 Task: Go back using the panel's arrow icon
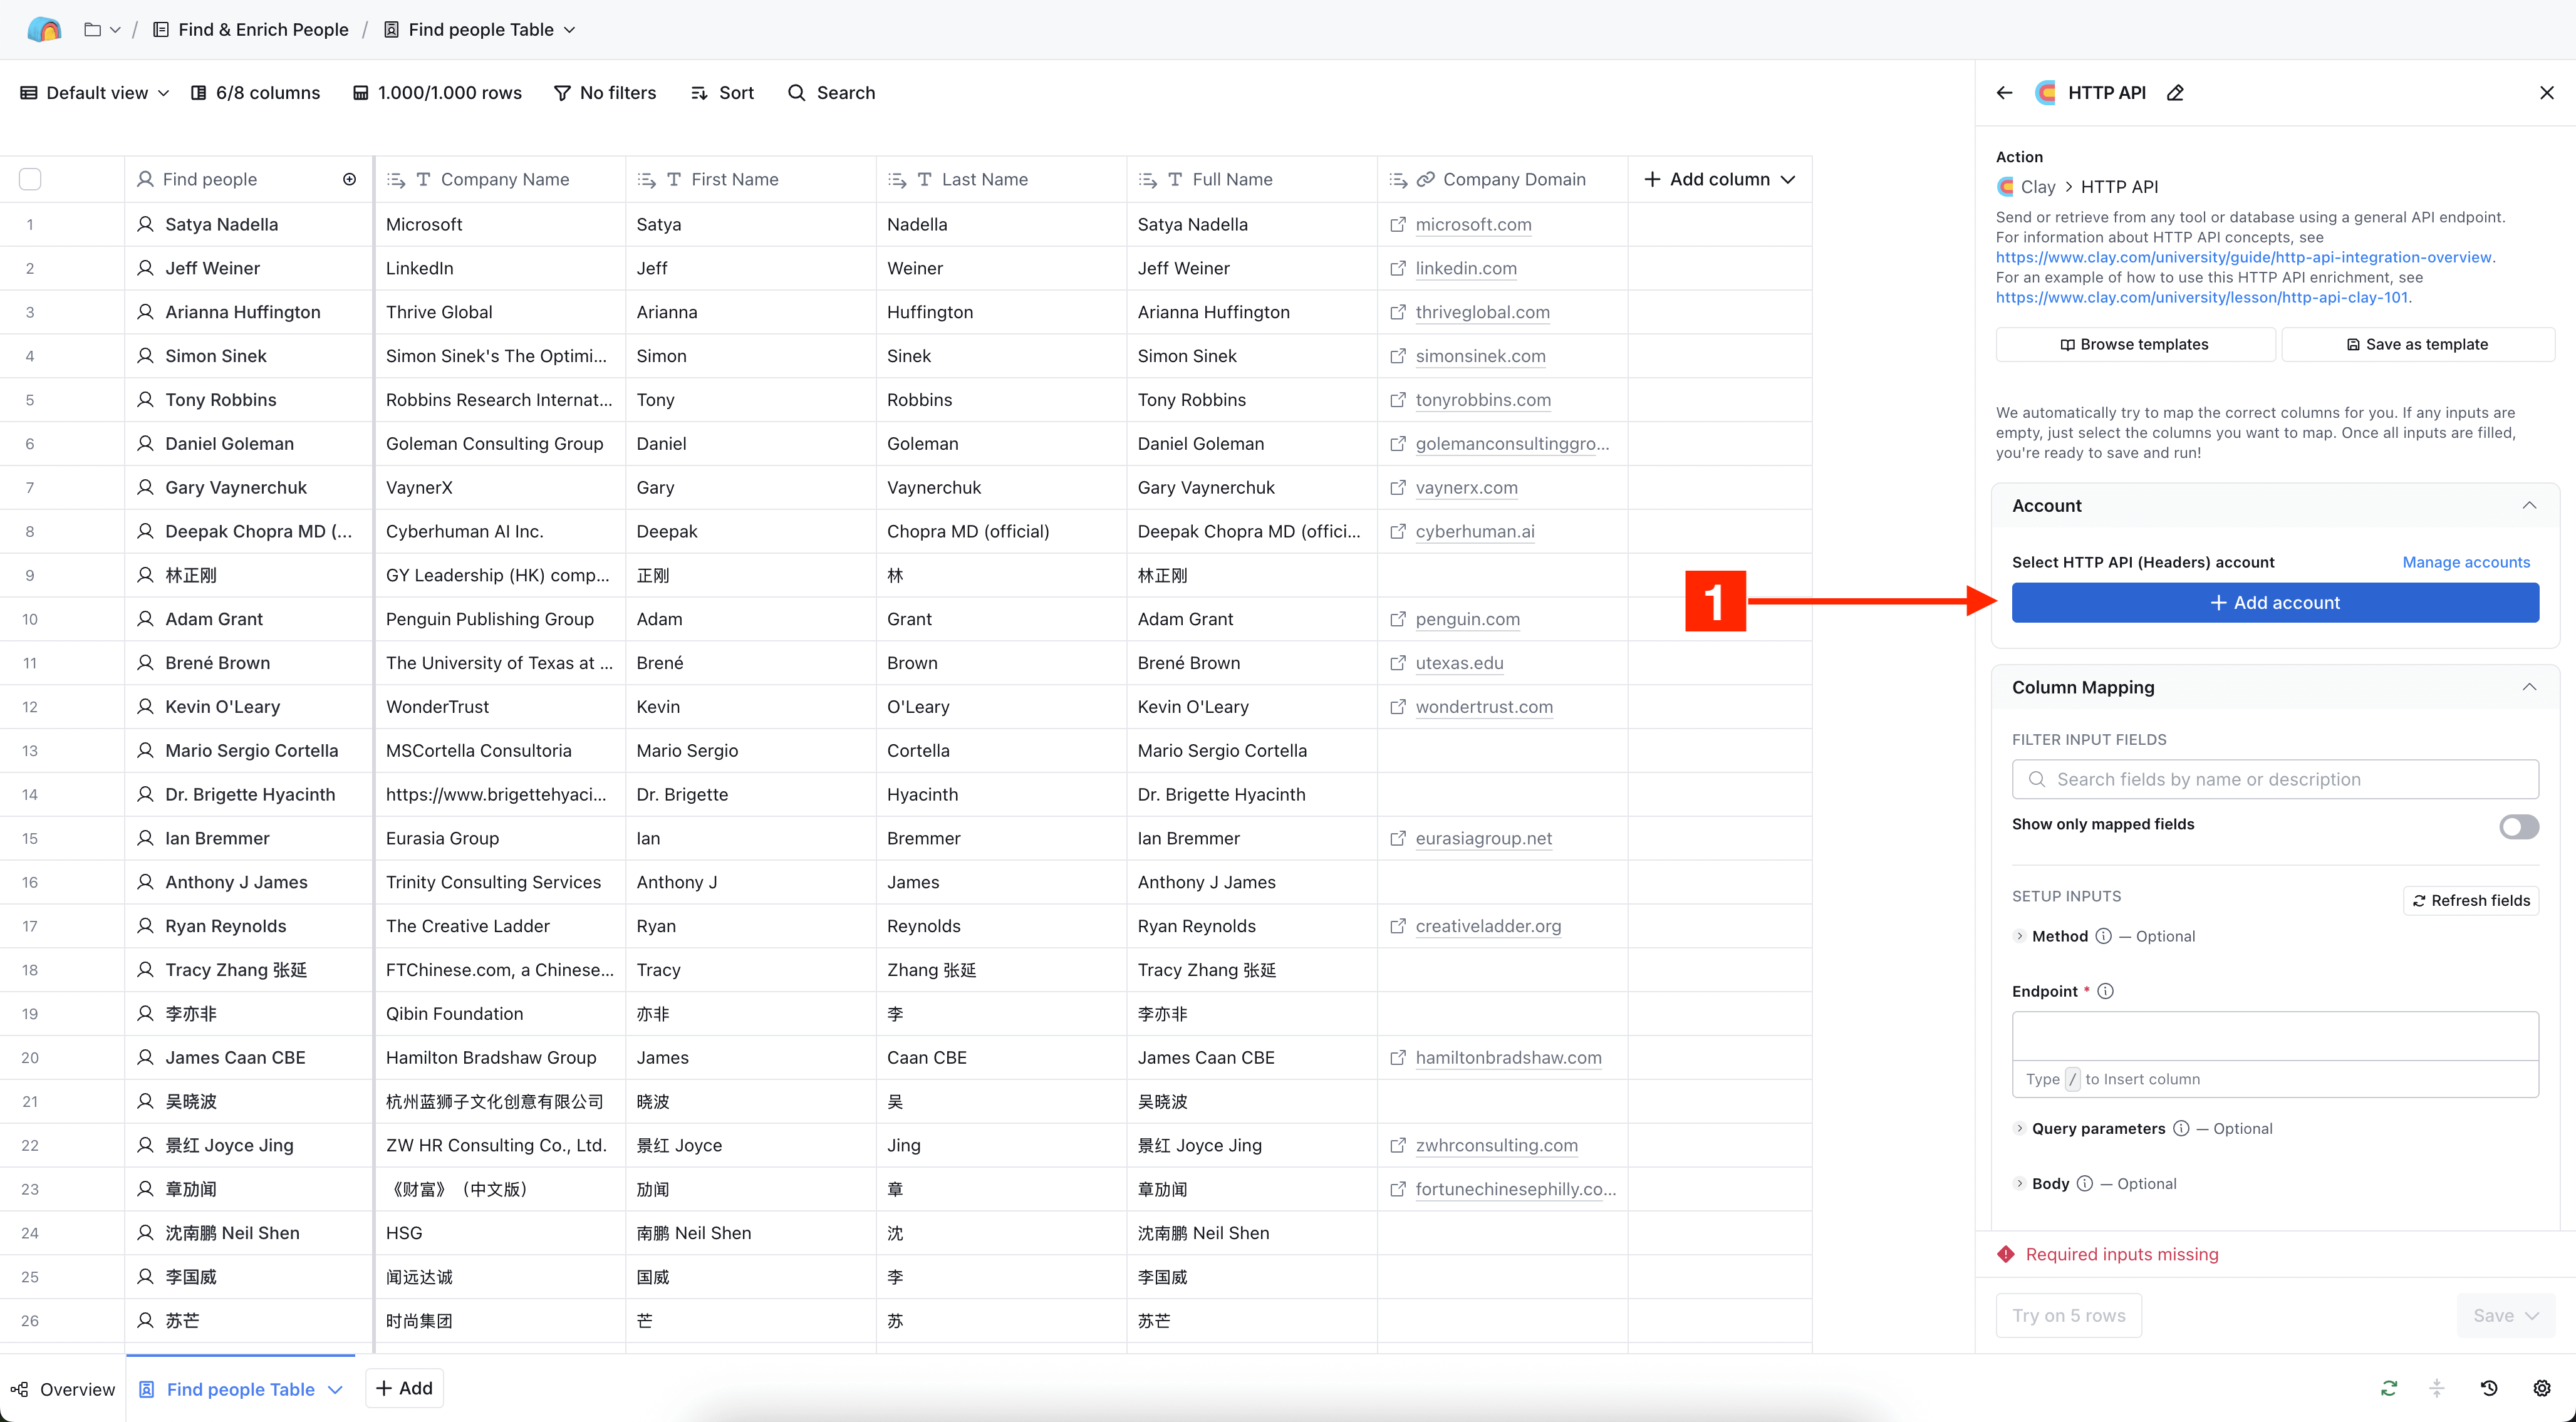(2004, 93)
